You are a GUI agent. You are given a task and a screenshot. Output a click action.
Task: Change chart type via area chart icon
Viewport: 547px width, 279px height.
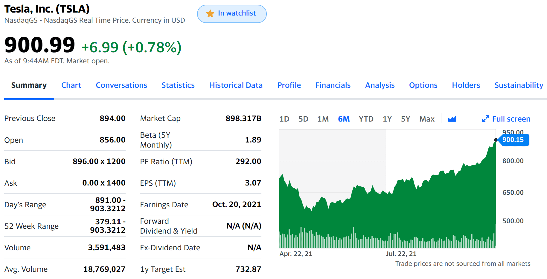[x=452, y=119]
